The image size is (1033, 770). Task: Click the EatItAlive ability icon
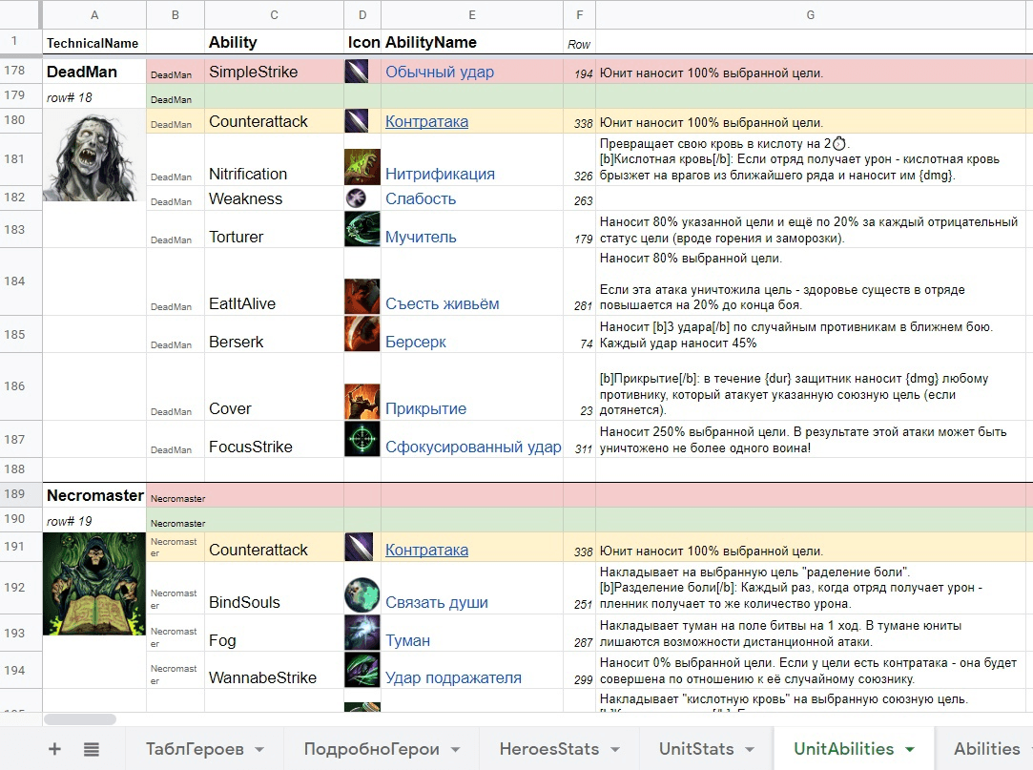[x=362, y=297]
